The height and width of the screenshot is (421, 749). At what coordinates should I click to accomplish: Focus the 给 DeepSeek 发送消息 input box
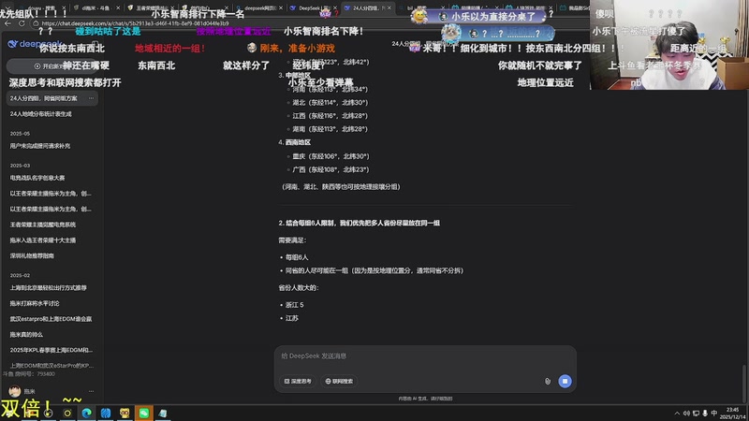click(x=425, y=356)
